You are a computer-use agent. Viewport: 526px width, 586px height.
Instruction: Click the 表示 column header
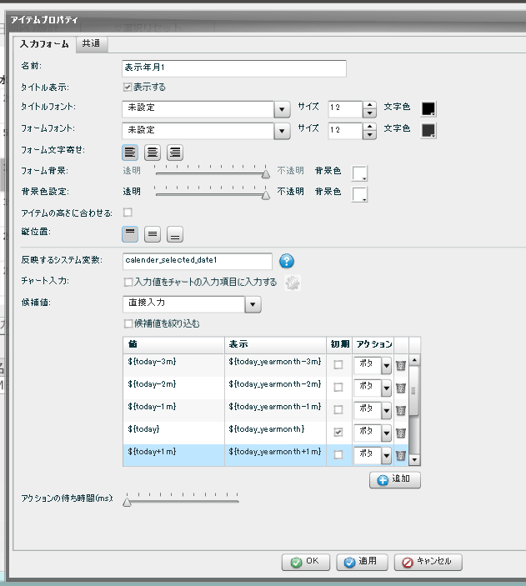pyautogui.click(x=275, y=344)
